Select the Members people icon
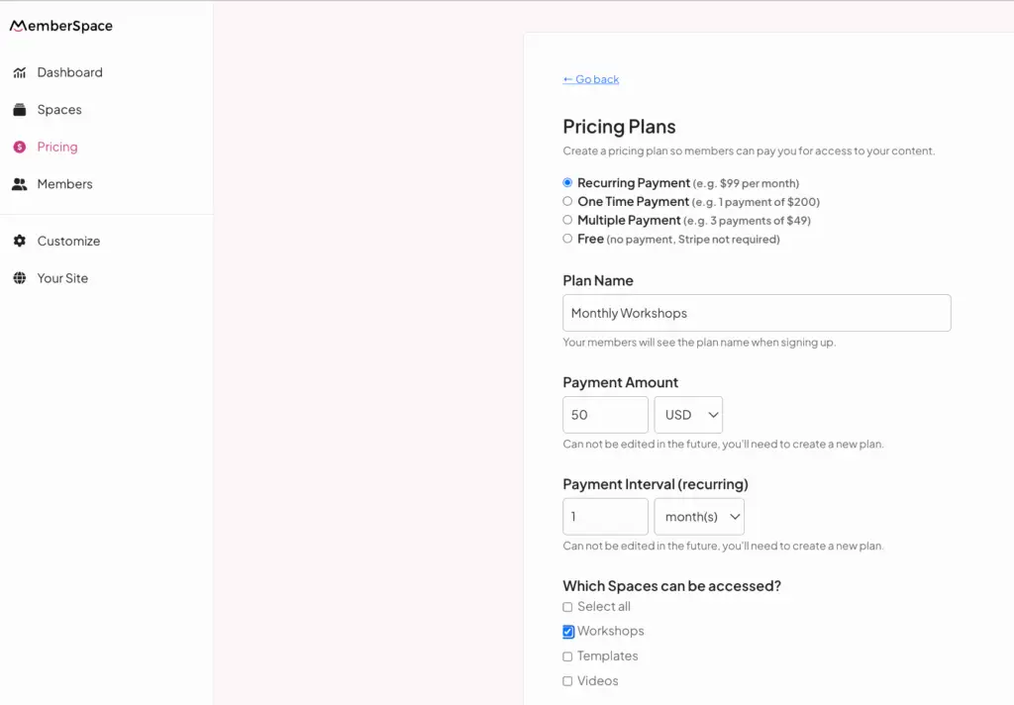Viewport: 1014px width, 705px height. pyautogui.click(x=21, y=183)
